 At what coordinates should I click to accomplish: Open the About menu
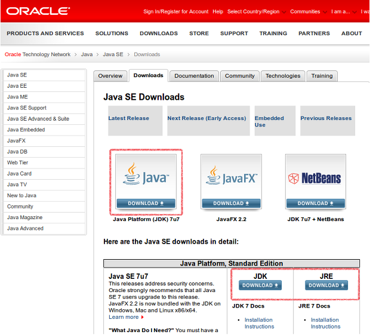[x=351, y=33]
